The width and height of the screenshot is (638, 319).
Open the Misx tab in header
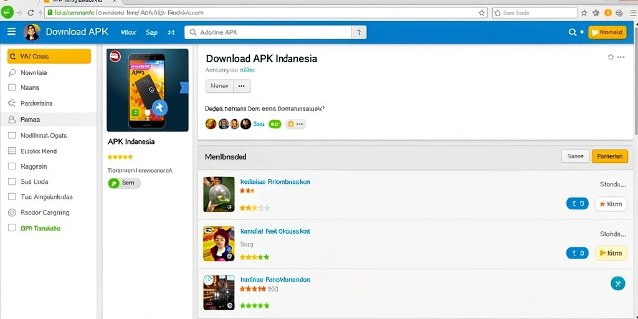pyautogui.click(x=128, y=32)
